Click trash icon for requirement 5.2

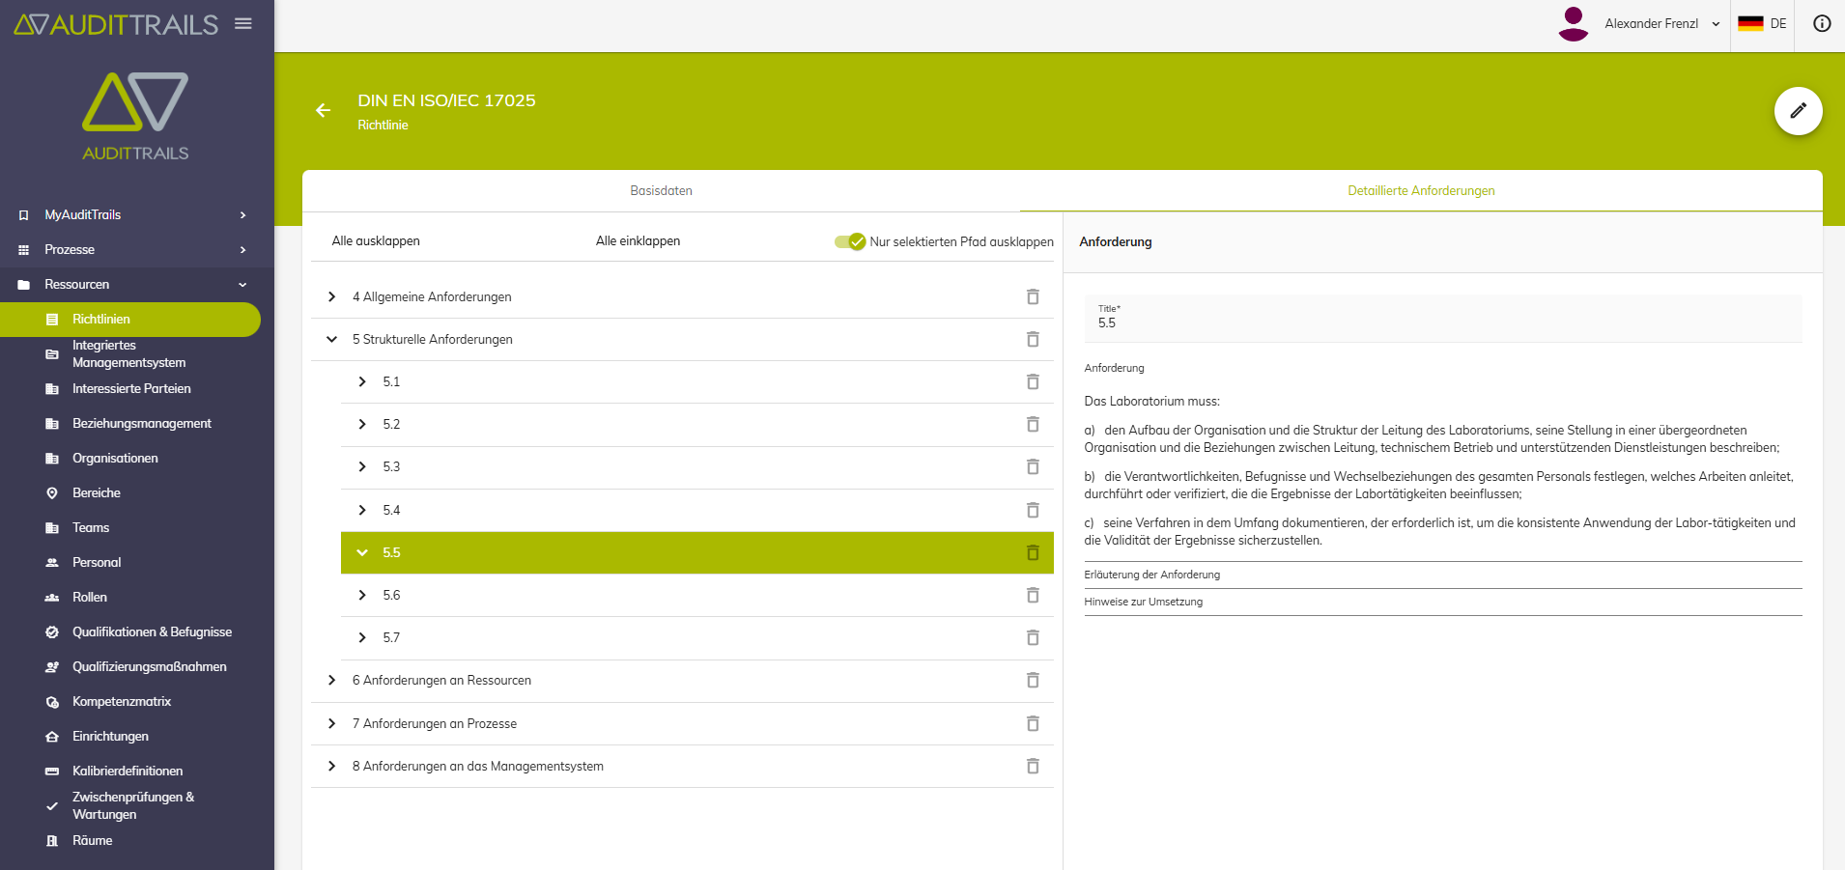coord(1033,424)
